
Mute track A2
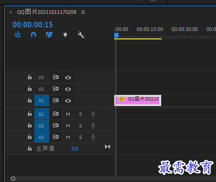pos(68,126)
